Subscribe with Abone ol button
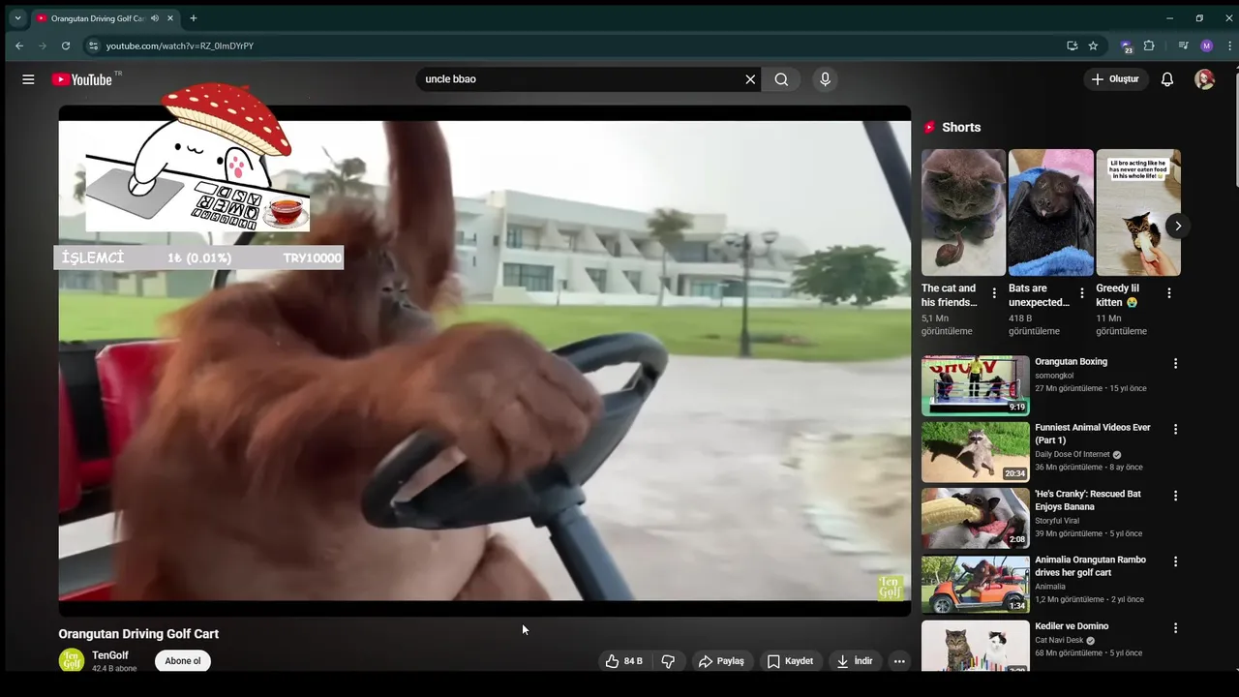The width and height of the screenshot is (1239, 697). pos(182,661)
